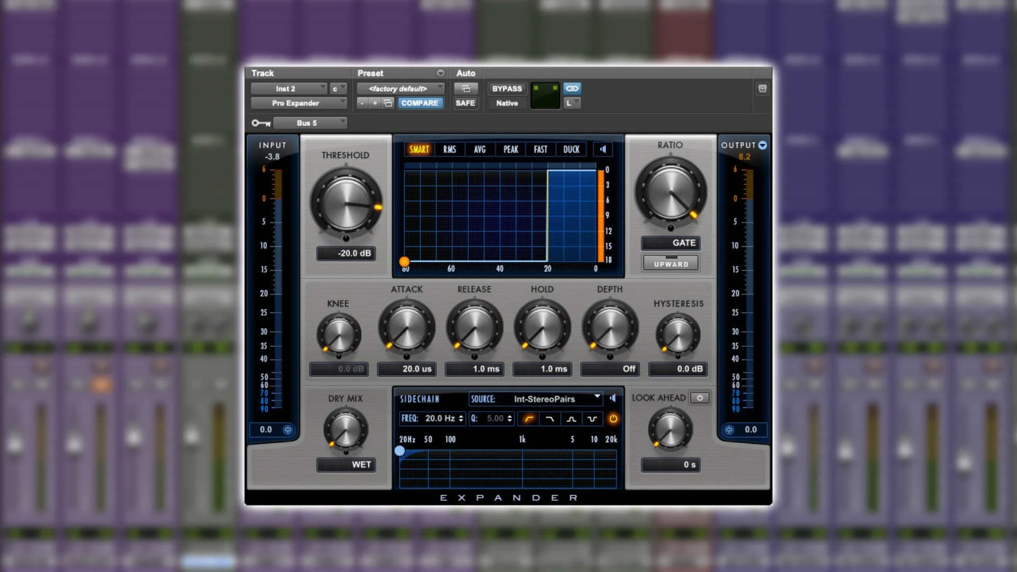Switch to the PEAK metering tab

[x=510, y=149]
